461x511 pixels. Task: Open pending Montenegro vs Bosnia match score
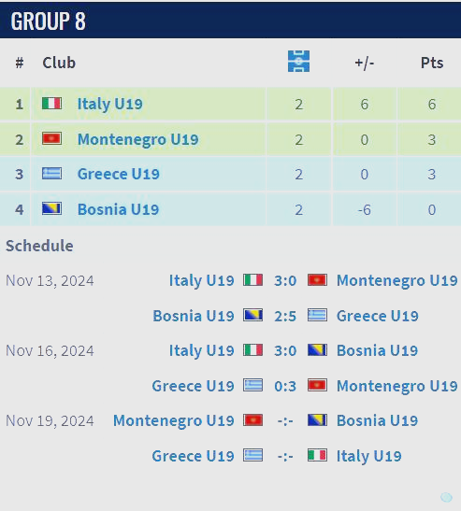(x=285, y=421)
